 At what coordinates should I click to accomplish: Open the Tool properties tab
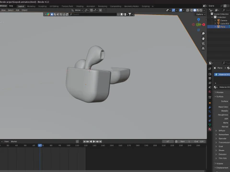[210, 68]
